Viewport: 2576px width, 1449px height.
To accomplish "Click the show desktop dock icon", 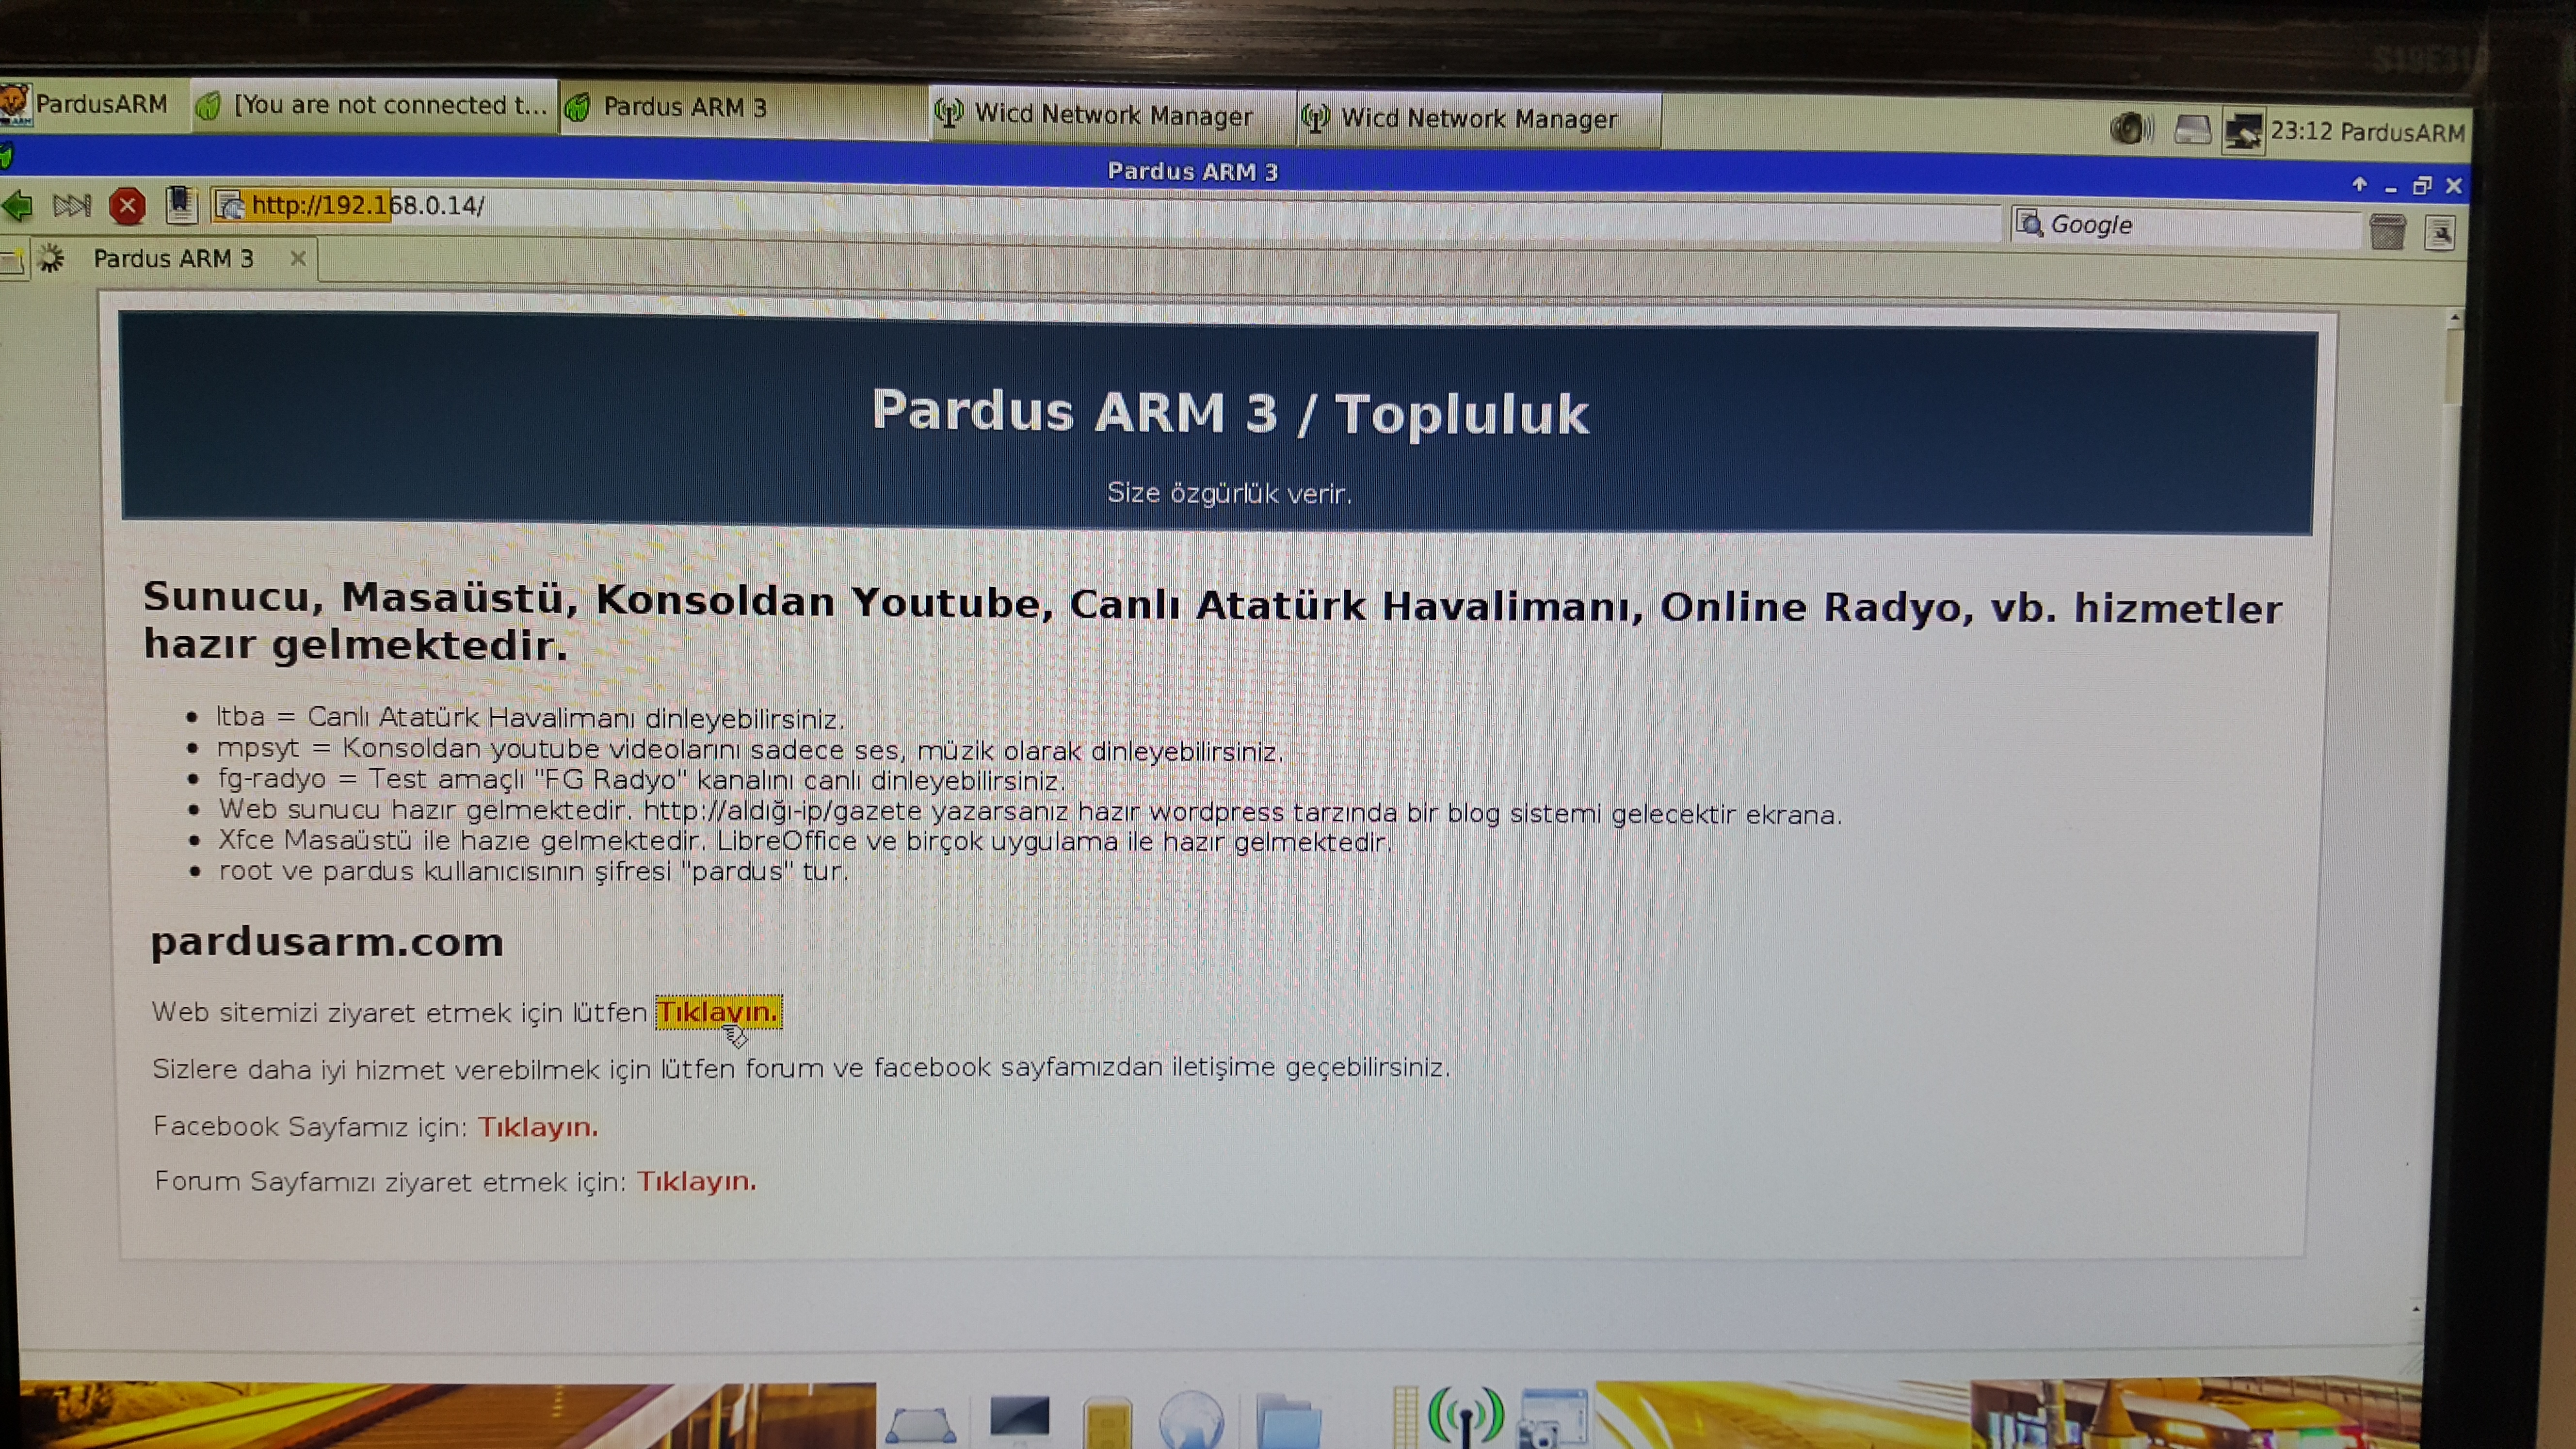I will (921, 1425).
